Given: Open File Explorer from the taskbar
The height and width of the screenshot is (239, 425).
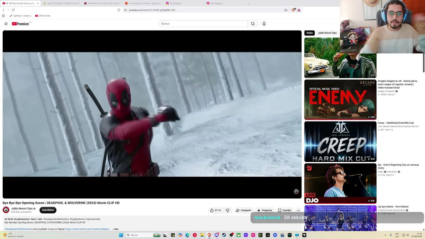Looking at the screenshot, I should (x=202, y=235).
